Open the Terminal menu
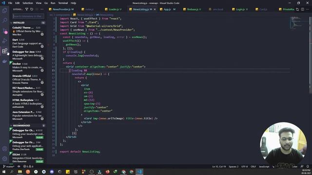 pos(63,3)
